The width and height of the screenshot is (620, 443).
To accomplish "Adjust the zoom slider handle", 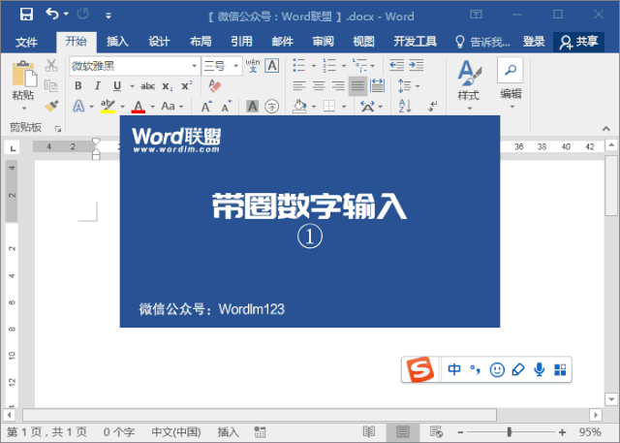I will (x=510, y=432).
